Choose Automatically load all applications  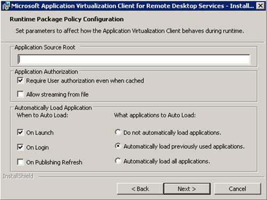117,161
